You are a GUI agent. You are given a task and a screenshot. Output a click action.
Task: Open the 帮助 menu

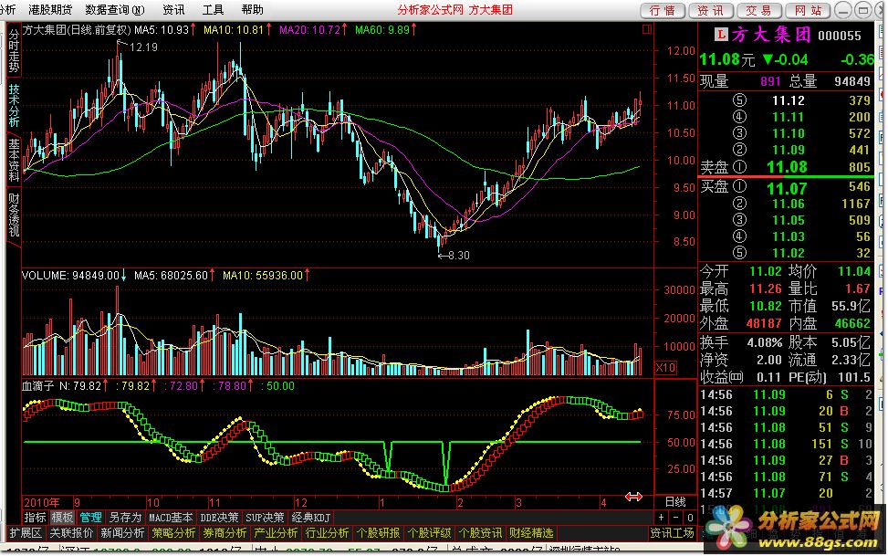(252, 10)
